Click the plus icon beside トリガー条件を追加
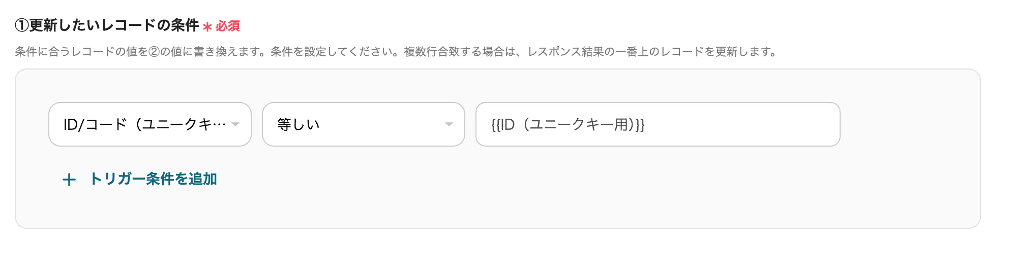1014x280 pixels. coord(69,180)
